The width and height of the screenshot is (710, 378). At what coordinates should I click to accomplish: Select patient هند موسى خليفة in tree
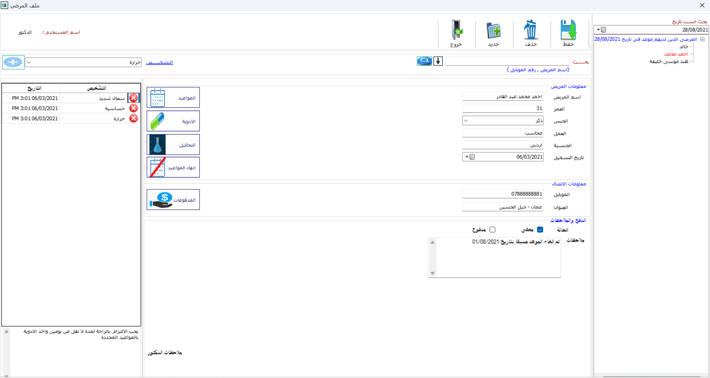click(669, 61)
